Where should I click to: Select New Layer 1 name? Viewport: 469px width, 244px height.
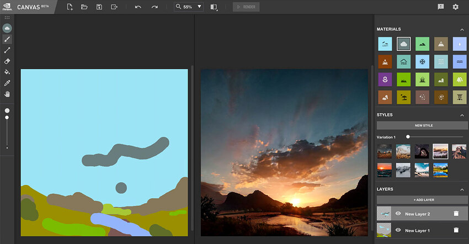[x=417, y=231]
